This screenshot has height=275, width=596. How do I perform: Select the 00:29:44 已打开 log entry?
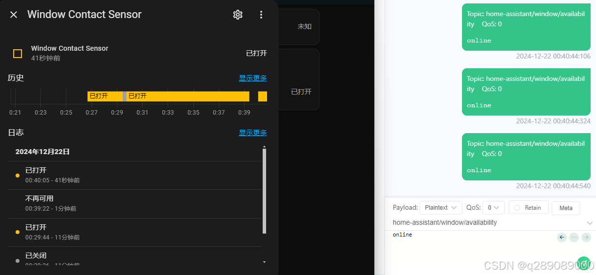[135, 232]
